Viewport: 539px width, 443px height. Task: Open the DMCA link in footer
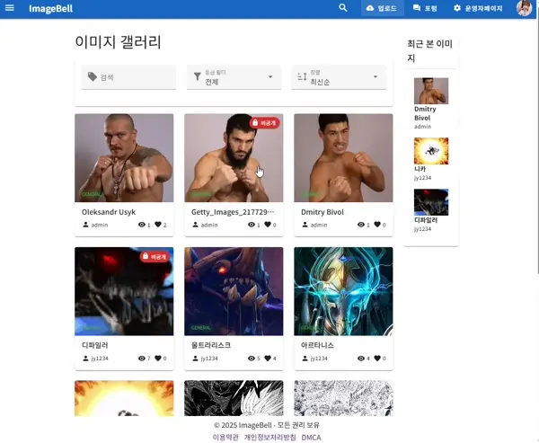[311, 437]
